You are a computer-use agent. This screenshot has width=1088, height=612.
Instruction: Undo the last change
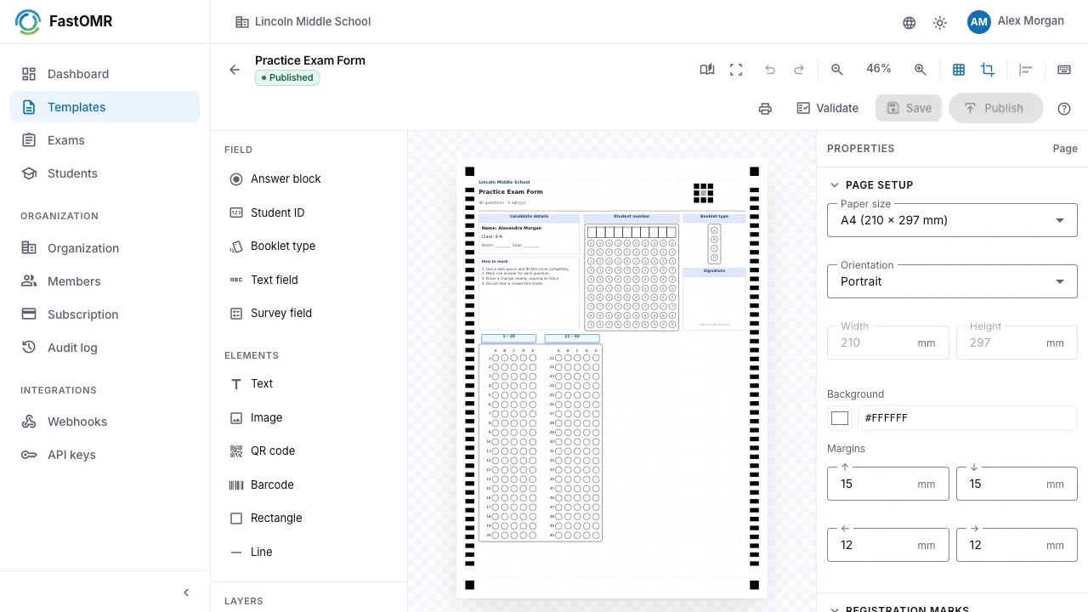point(770,70)
